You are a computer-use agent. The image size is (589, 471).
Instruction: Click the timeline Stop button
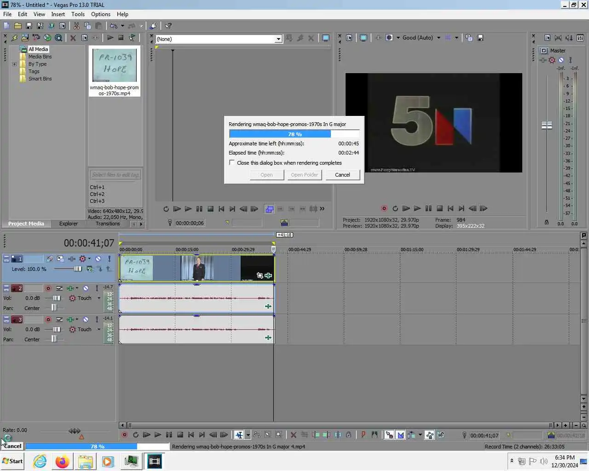(180, 435)
